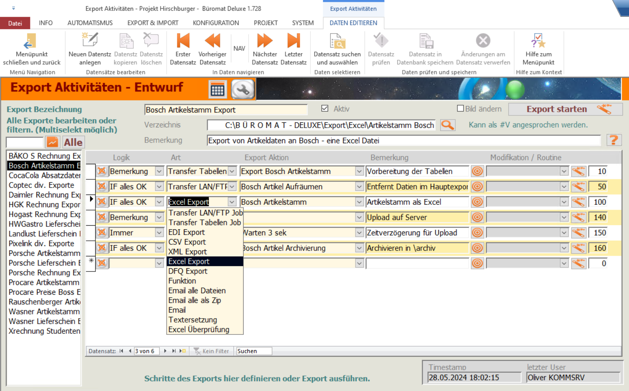Click the Neuen Datensatz anlegen icon

click(x=90, y=41)
